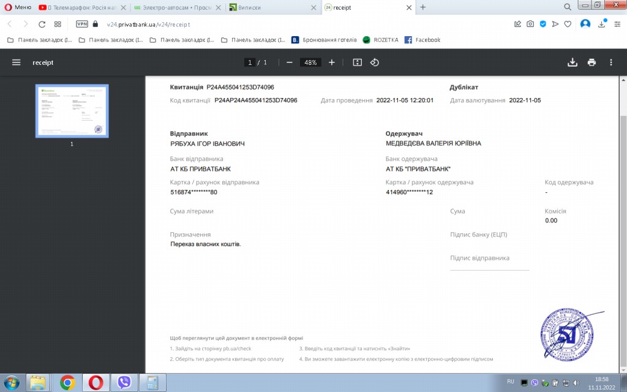Image resolution: width=627 pixels, height=392 pixels.
Task: Reload the current page
Action: coord(42,24)
